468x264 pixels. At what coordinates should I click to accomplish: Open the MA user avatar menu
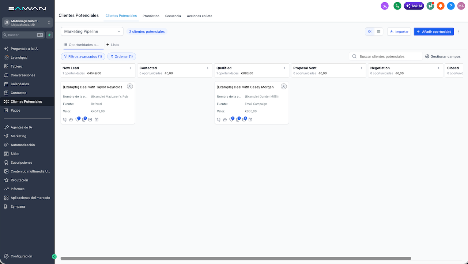click(461, 6)
